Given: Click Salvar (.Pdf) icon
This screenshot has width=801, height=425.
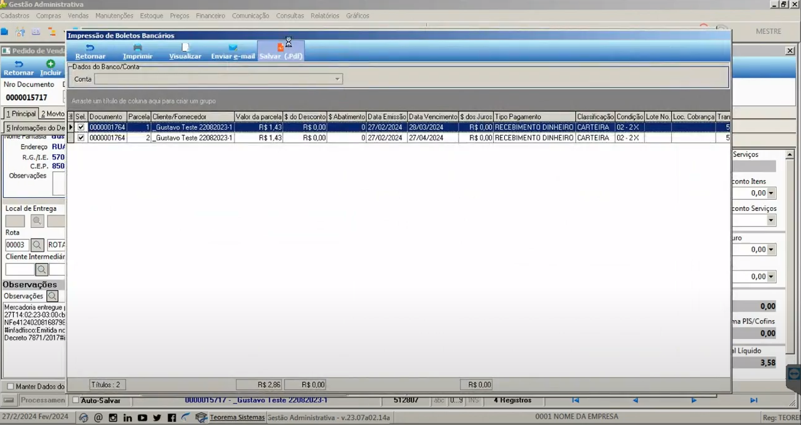Looking at the screenshot, I should (281, 48).
